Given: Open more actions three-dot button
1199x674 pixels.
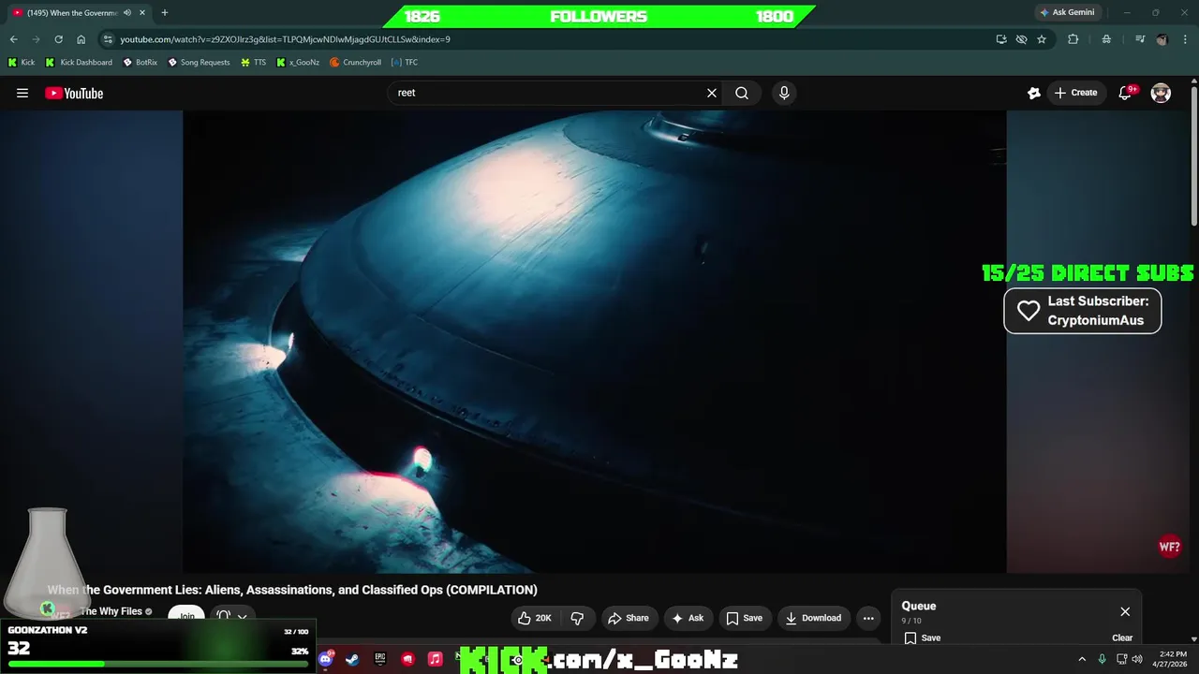Looking at the screenshot, I should (868, 618).
